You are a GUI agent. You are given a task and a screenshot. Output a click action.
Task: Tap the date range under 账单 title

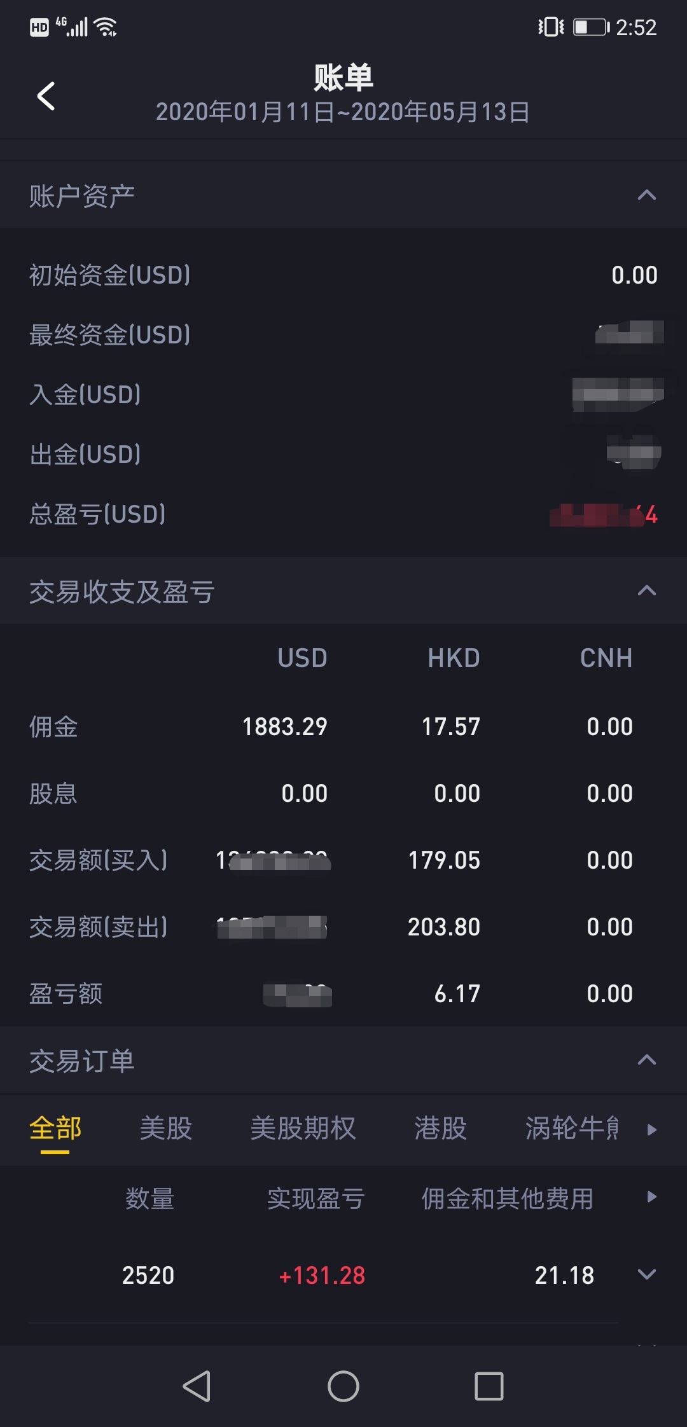coord(343,112)
